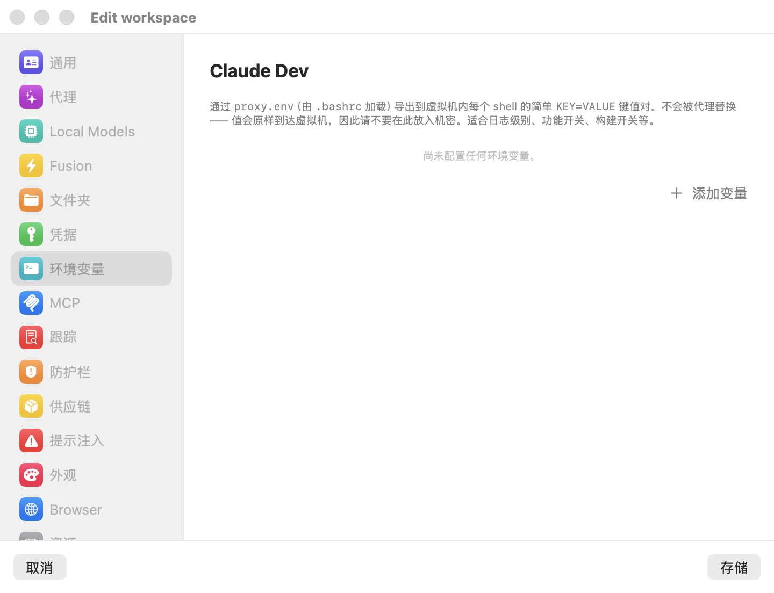774x593 pixels.
Task: Click the plus icon beside 添加变量
Action: (x=676, y=193)
